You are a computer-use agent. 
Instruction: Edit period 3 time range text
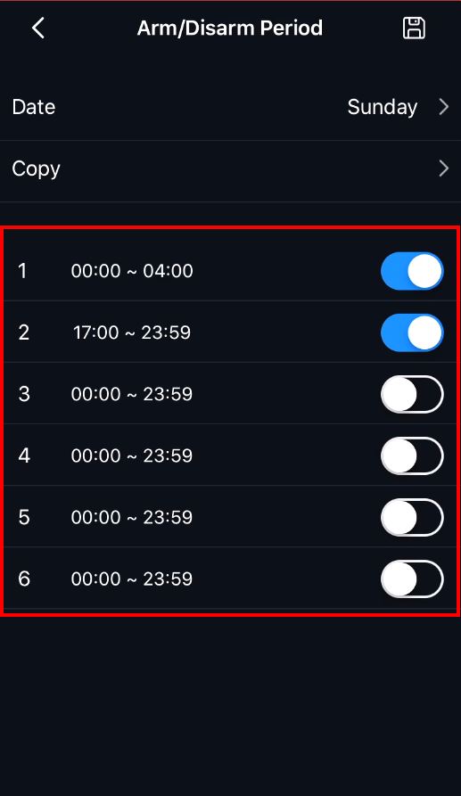pyautogui.click(x=132, y=394)
